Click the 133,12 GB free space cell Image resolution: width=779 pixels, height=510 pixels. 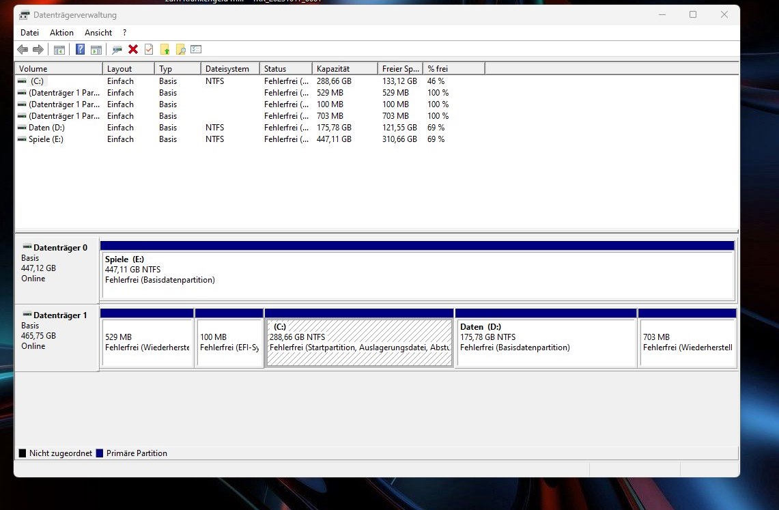click(399, 81)
